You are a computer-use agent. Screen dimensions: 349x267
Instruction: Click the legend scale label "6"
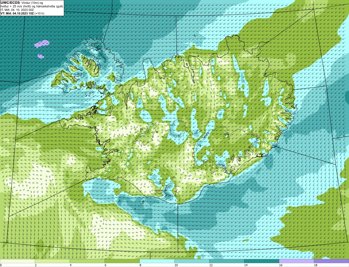tap(106, 265)
